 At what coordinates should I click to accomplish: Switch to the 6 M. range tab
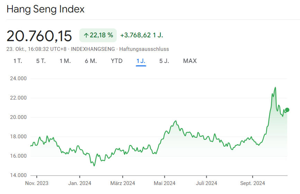(91, 61)
